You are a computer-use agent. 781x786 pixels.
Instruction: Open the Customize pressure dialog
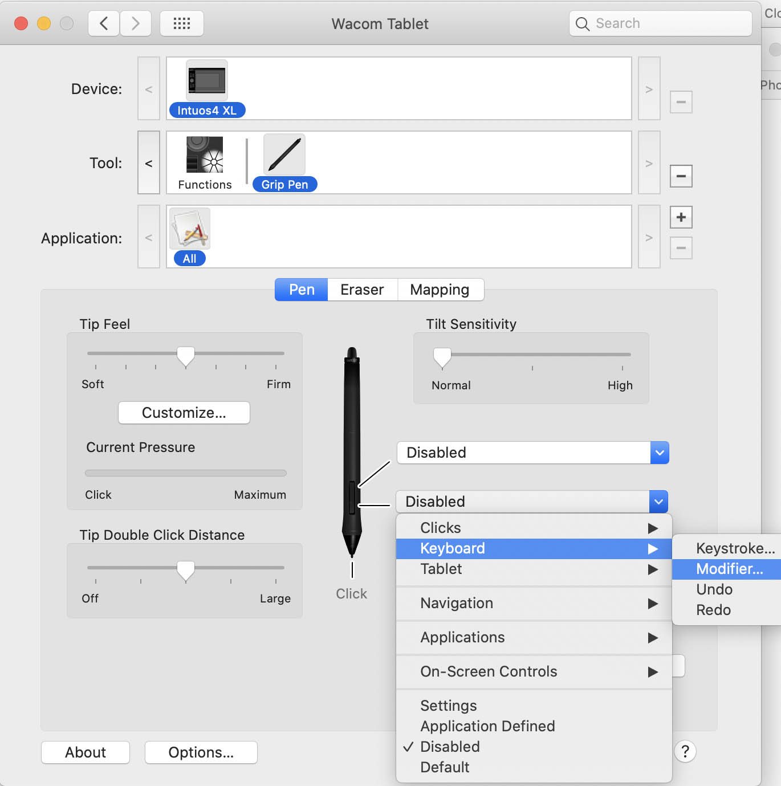point(184,413)
